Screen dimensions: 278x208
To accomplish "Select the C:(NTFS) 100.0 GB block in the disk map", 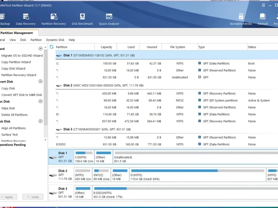I will pos(84,157).
